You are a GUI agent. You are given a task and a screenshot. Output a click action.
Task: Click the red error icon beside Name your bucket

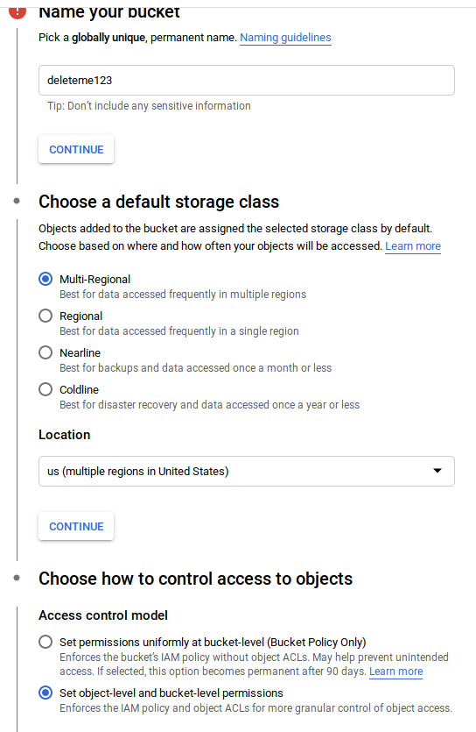[17, 12]
